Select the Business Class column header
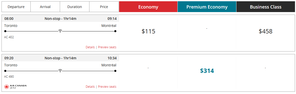The height and width of the screenshot is (94, 296). point(266,7)
